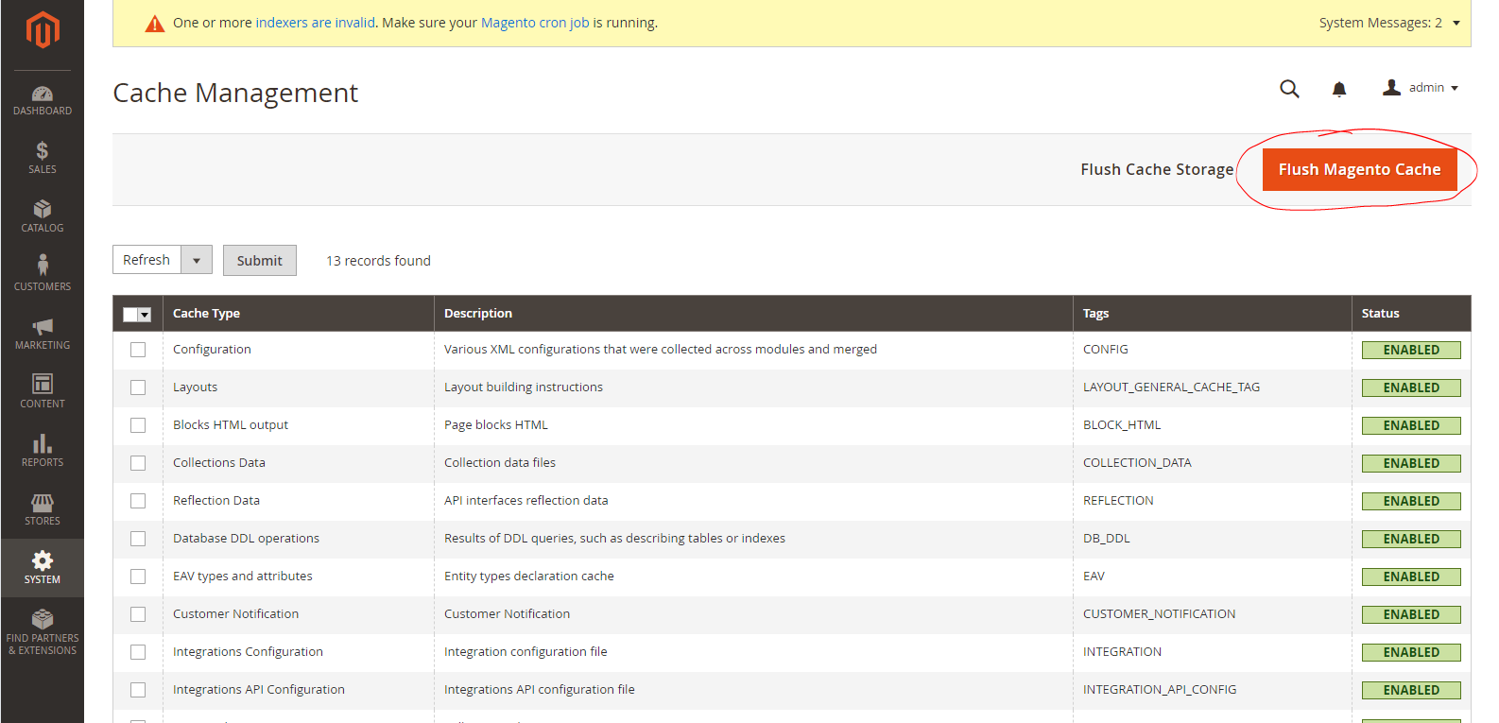Check the Layouts cache checkbox

138,387
